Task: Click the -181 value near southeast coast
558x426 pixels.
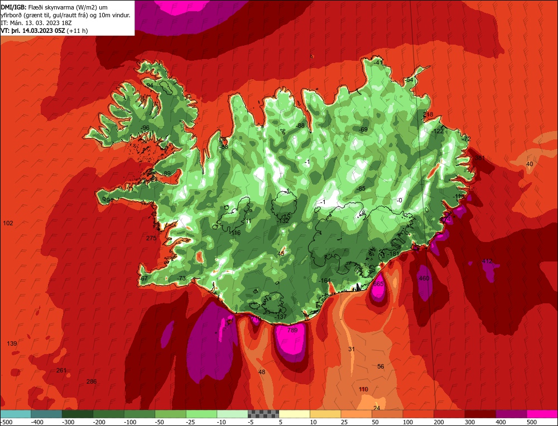Action: click(393, 254)
